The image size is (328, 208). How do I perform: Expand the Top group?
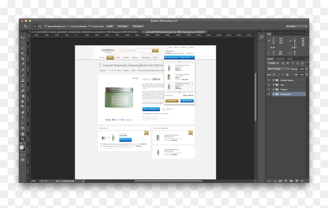tap(273, 85)
